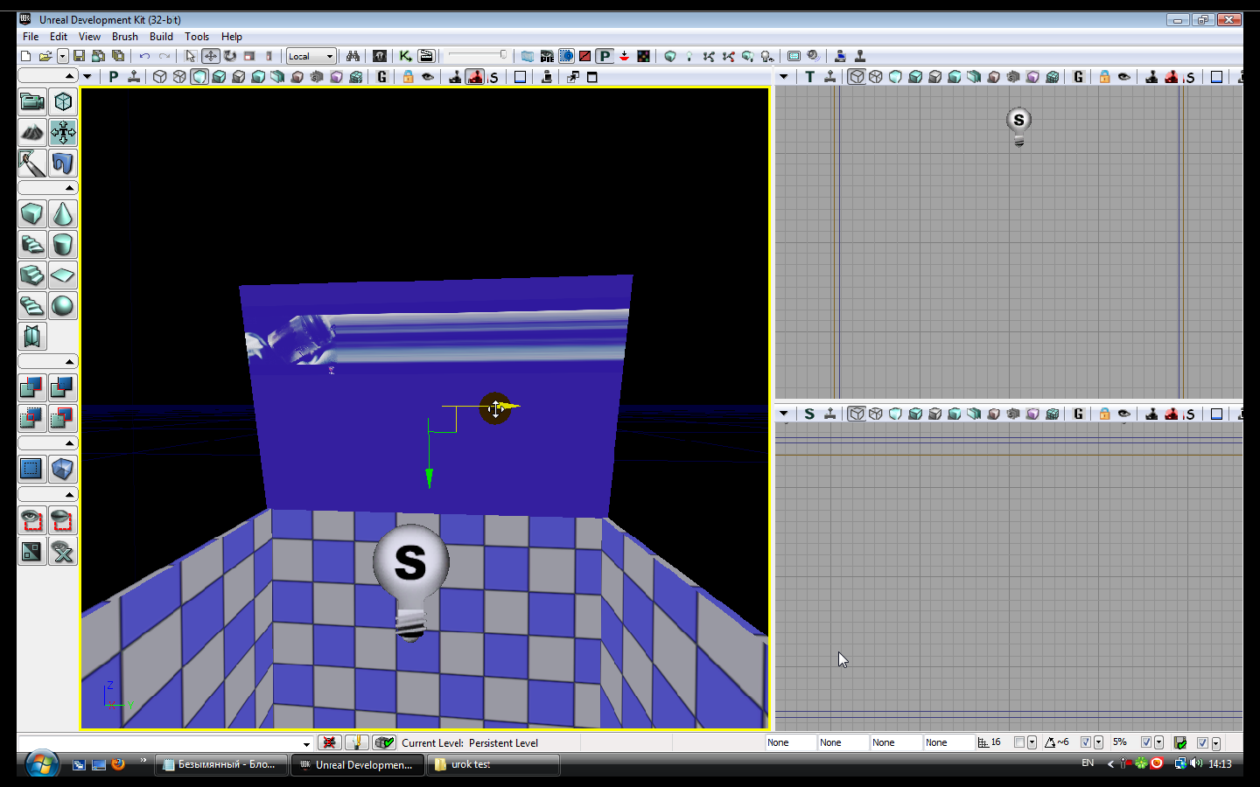Select the Camera Mode tool in left panel
Image resolution: width=1260 pixels, height=787 pixels.
32,102
